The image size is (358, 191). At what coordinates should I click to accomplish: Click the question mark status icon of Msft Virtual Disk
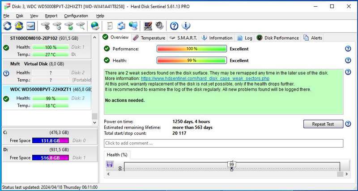(6, 73)
